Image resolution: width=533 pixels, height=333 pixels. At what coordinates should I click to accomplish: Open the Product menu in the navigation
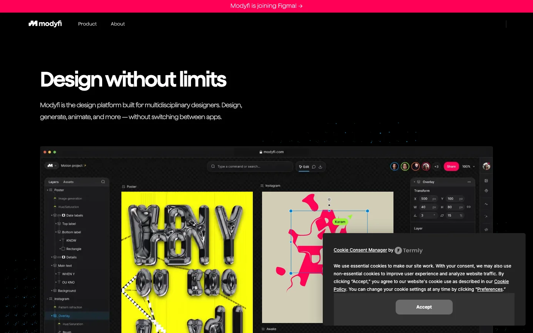coord(87,24)
